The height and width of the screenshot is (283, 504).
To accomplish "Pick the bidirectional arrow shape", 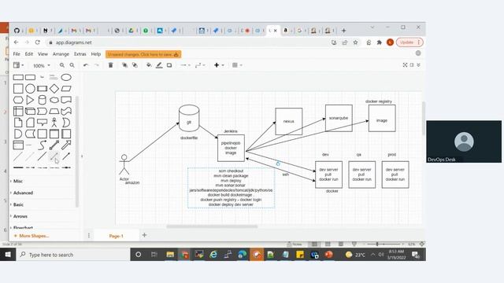I will pyautogui.click(x=54, y=145).
